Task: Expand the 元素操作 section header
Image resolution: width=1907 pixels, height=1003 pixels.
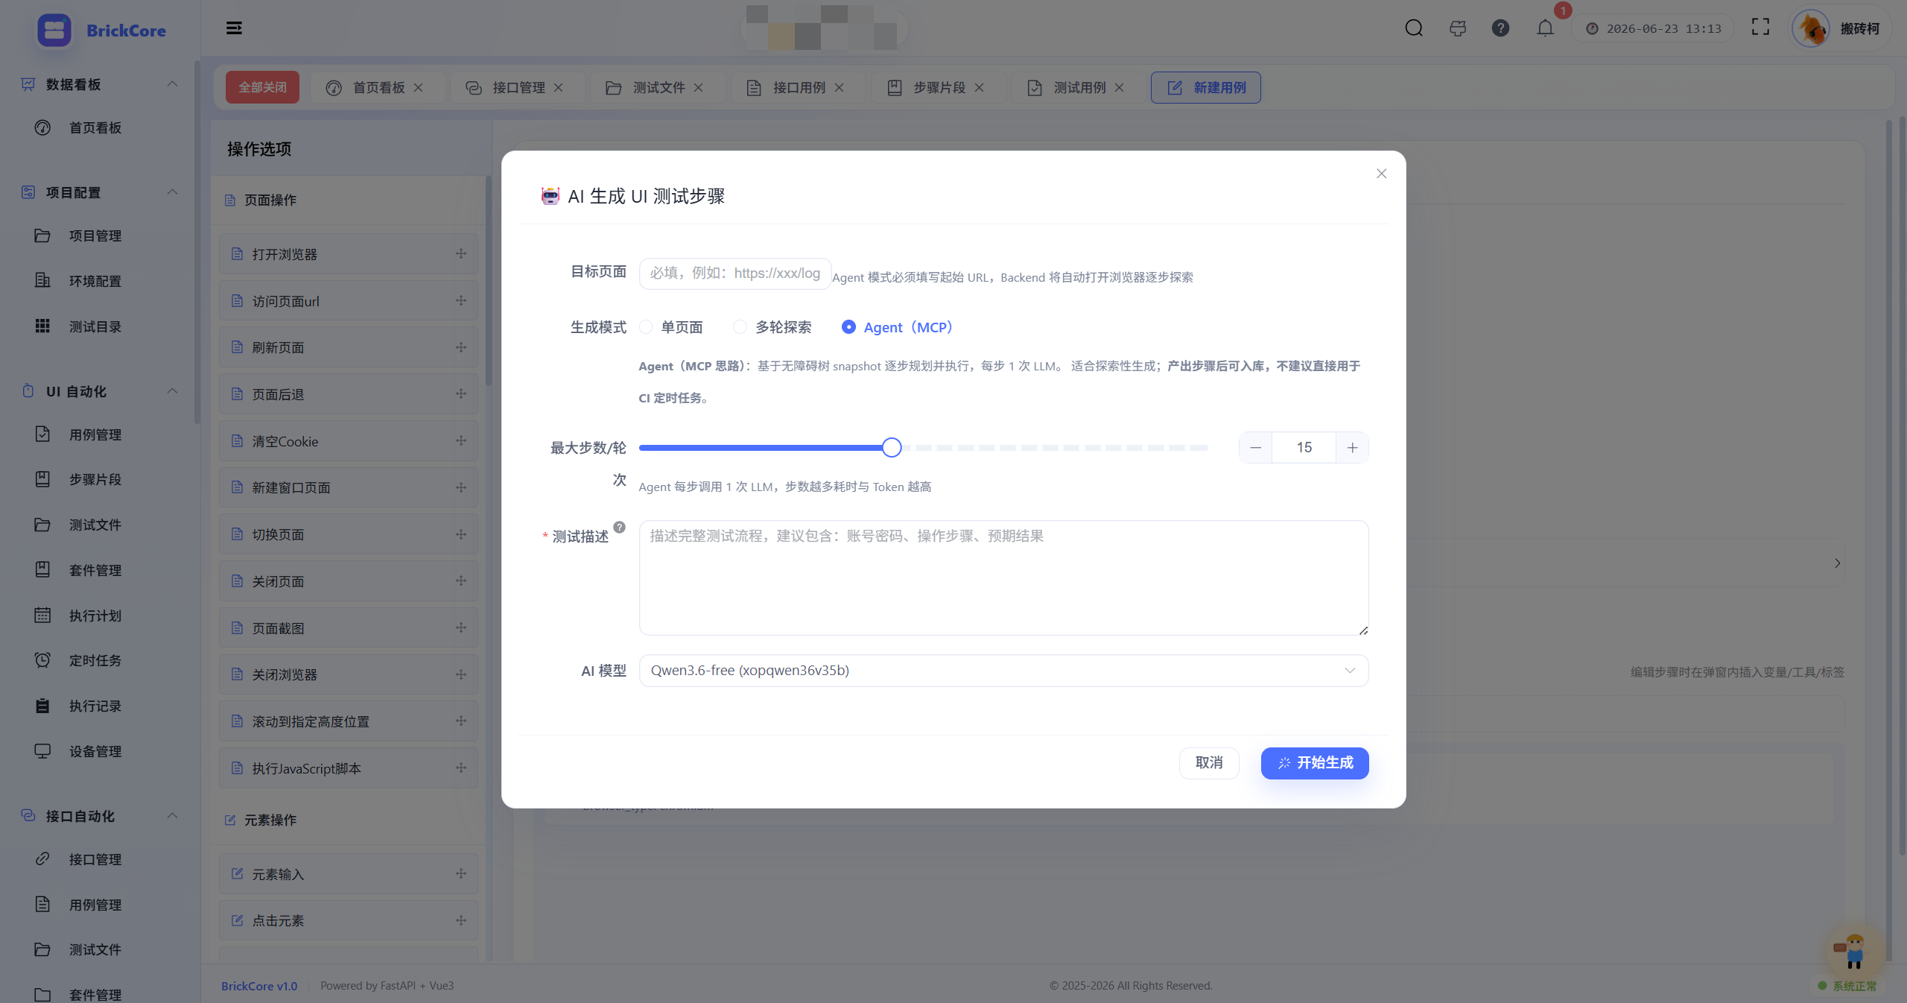Action: pyautogui.click(x=349, y=820)
